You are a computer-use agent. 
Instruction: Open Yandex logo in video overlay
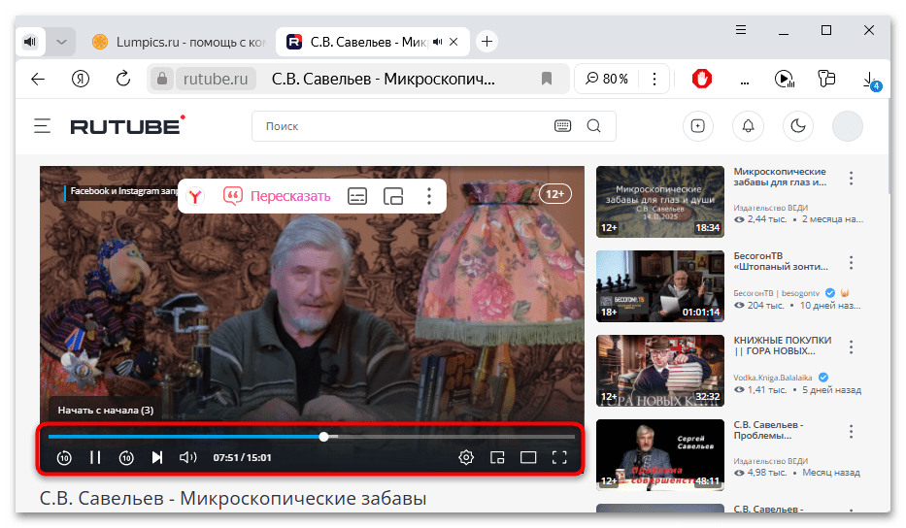pos(195,196)
